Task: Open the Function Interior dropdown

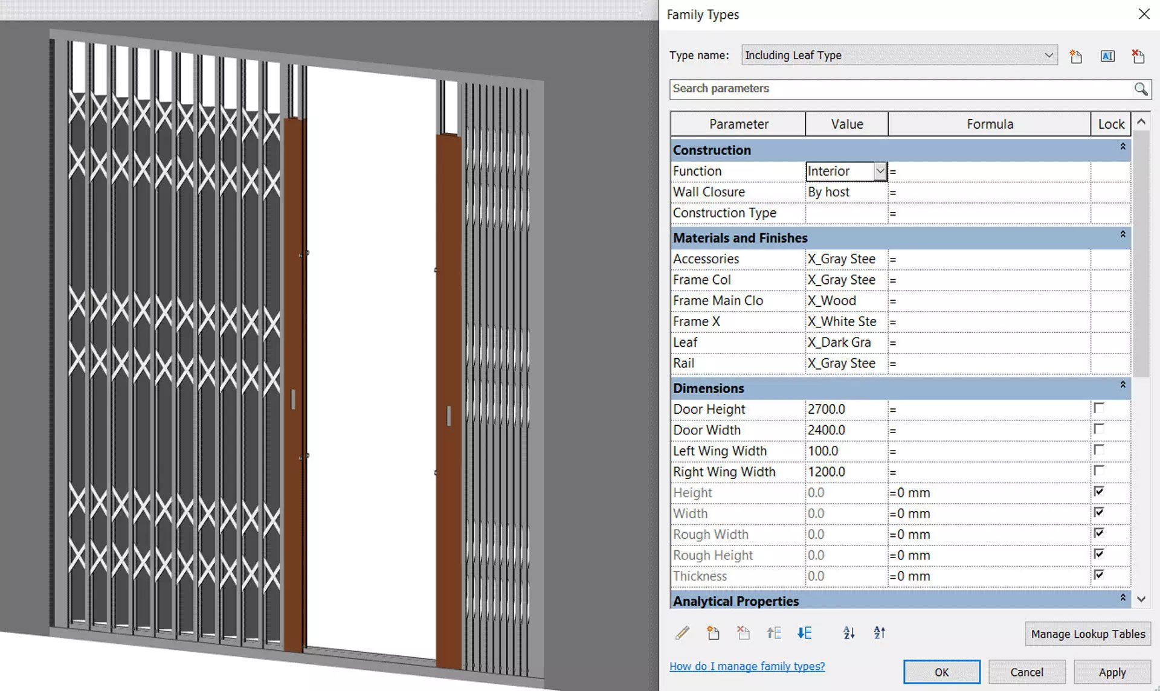Action: [880, 172]
